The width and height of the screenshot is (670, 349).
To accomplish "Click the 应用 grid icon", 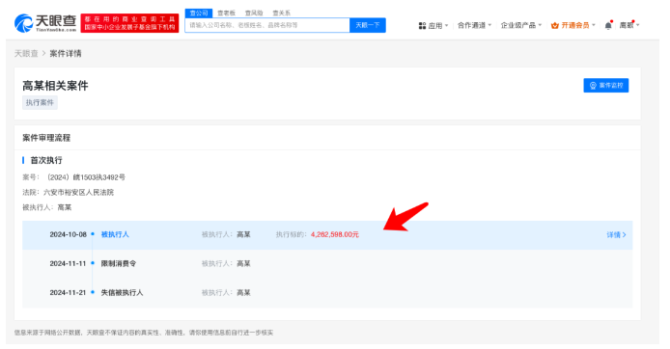I will (x=422, y=26).
